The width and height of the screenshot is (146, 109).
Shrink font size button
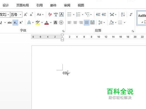point(31,14)
